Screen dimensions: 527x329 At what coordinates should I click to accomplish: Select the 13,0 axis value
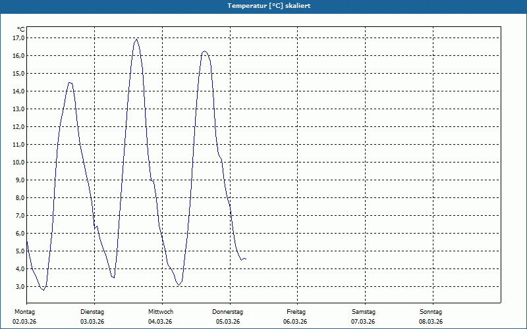pyautogui.click(x=18, y=109)
